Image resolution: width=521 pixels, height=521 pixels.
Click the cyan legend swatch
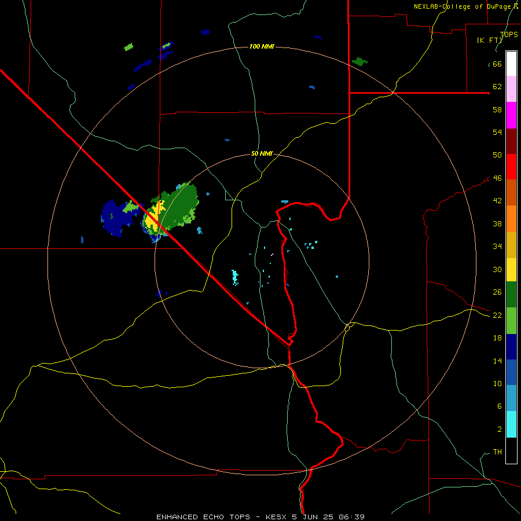click(x=511, y=424)
